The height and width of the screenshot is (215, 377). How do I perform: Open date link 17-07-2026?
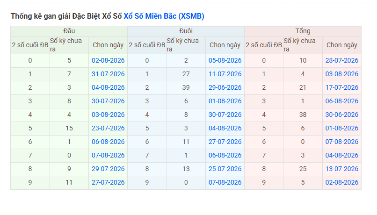pyautogui.click(x=341, y=87)
